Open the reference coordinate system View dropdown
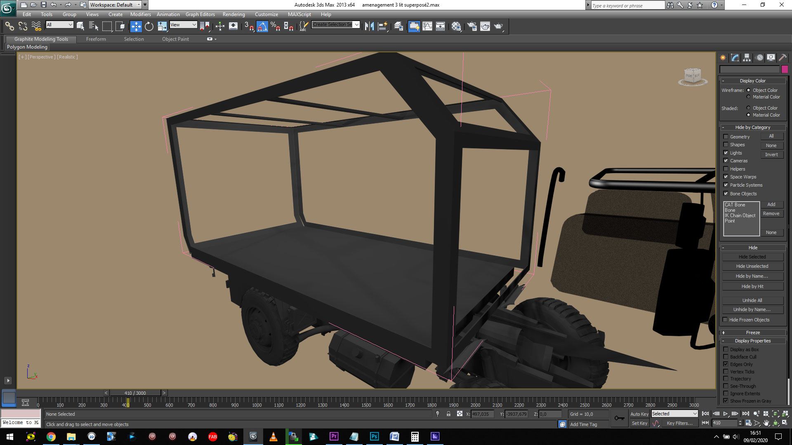This screenshot has height=445, width=792. 183,25
